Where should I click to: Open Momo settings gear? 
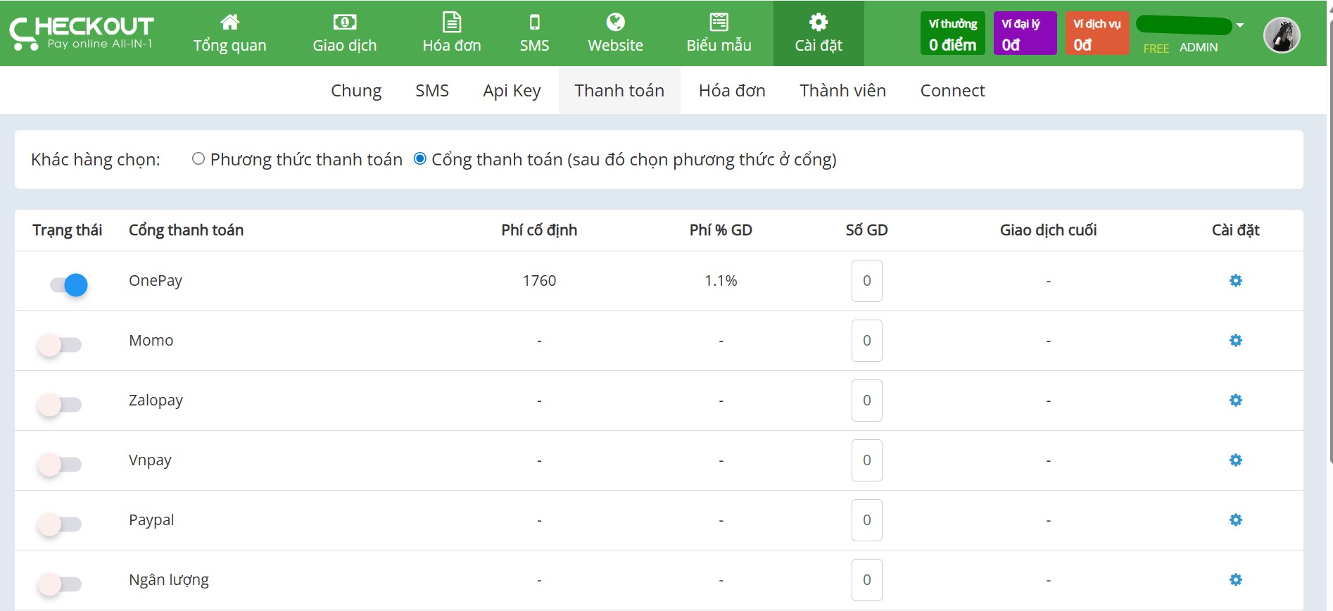(x=1235, y=341)
